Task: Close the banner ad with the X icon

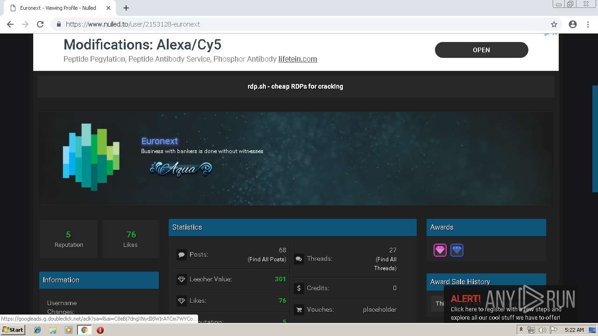Action: tap(555, 34)
